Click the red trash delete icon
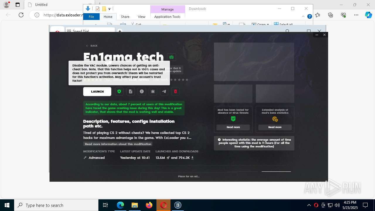 (x=175, y=91)
